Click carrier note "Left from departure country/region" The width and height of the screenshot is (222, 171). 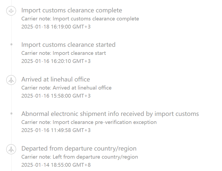pyautogui.click(x=80, y=157)
